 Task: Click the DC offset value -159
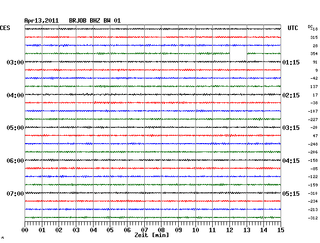click(x=313, y=185)
